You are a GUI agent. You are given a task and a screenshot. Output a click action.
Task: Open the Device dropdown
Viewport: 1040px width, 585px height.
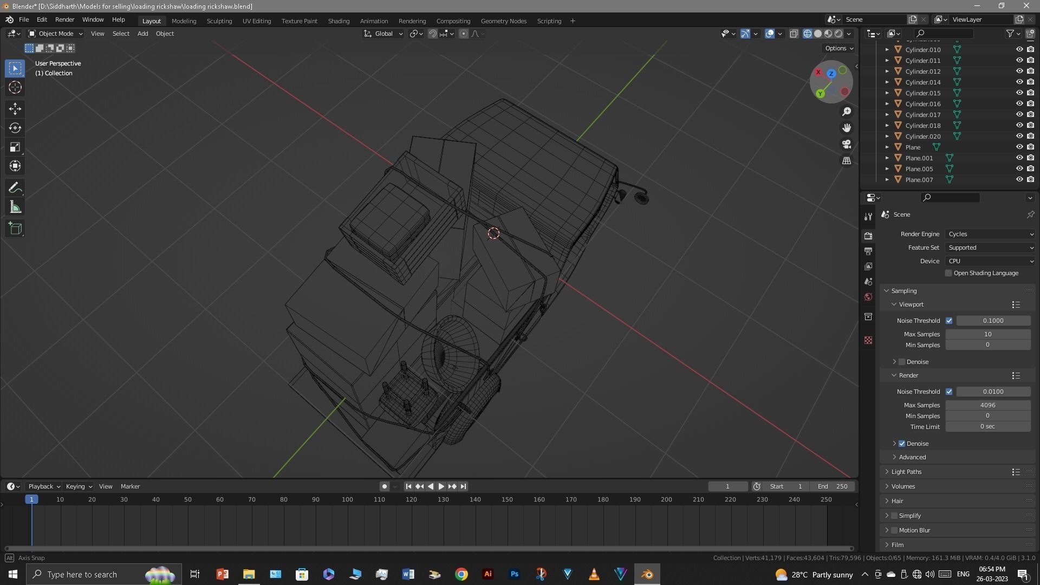pos(990,261)
